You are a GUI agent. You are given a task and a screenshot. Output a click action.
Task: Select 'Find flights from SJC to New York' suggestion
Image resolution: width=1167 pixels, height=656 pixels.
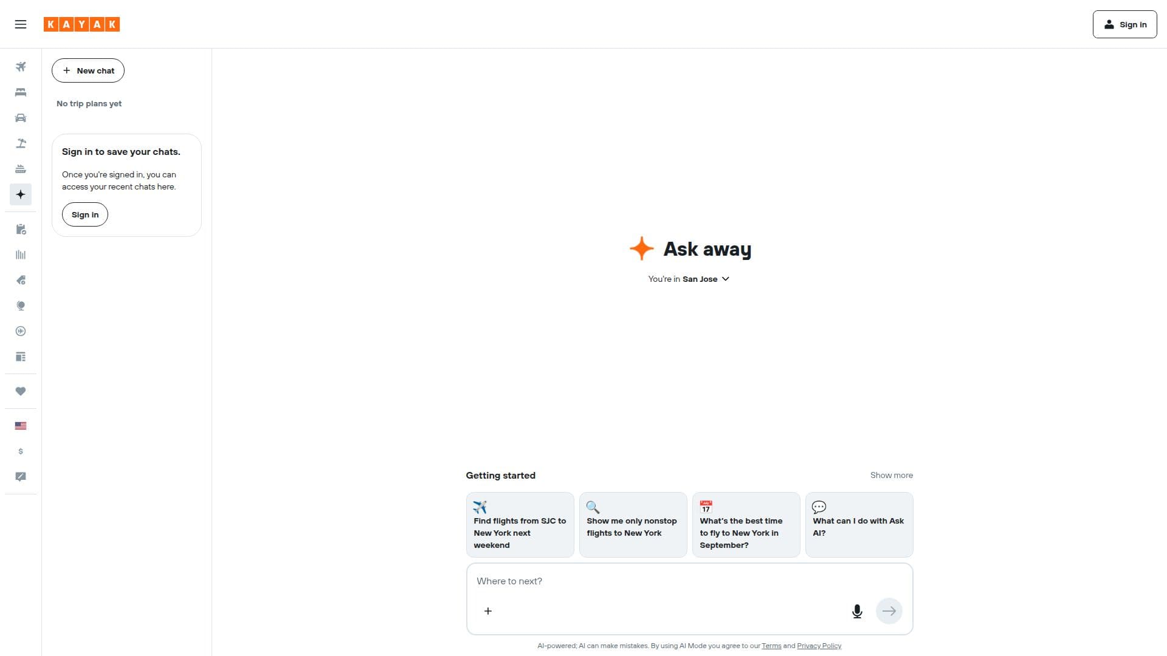tap(520, 525)
